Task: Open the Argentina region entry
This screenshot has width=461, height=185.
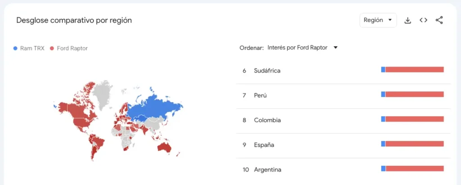Action: (x=267, y=170)
